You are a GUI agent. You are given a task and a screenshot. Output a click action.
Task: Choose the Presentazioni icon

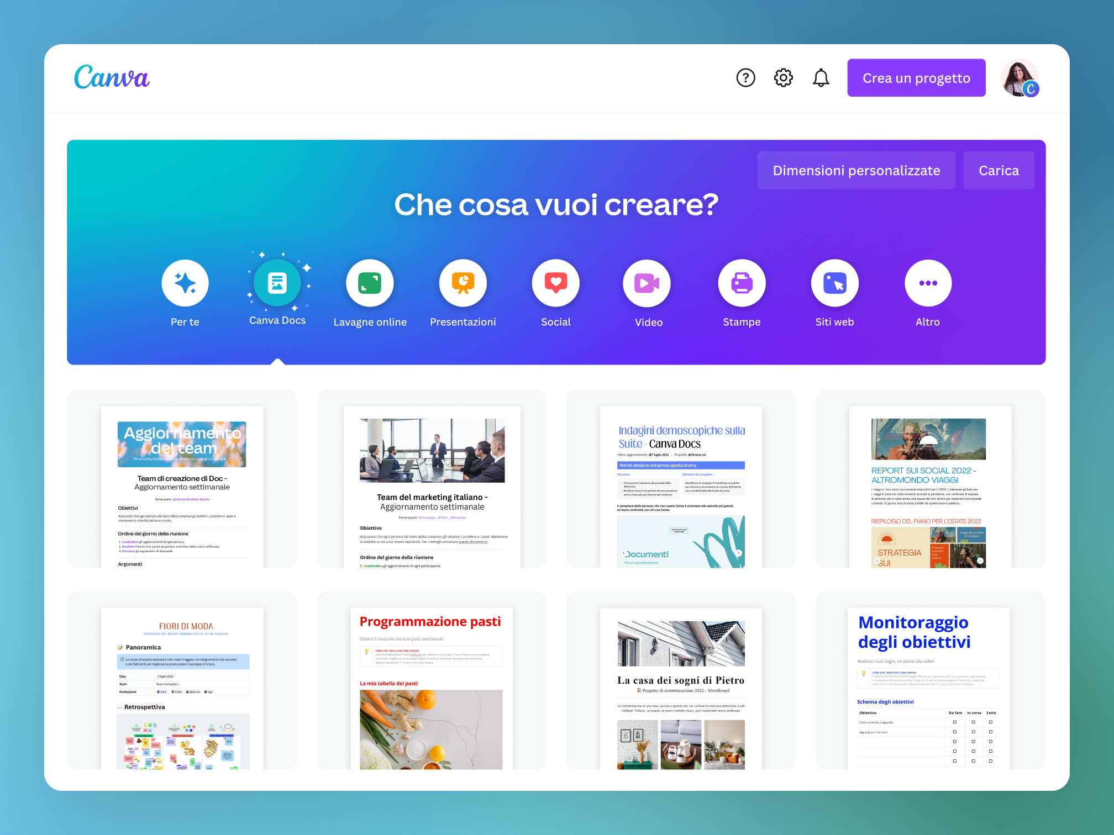click(463, 283)
